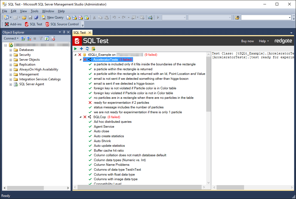Open the Add-ins toolbar item
This screenshot has width=296, height=199.
tap(13, 24)
